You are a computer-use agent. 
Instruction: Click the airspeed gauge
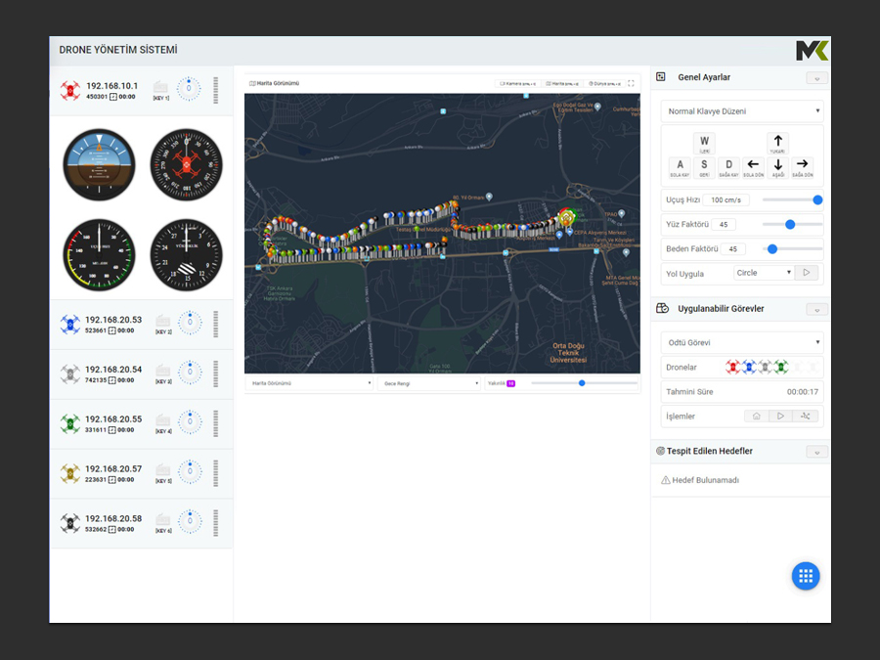point(99,255)
